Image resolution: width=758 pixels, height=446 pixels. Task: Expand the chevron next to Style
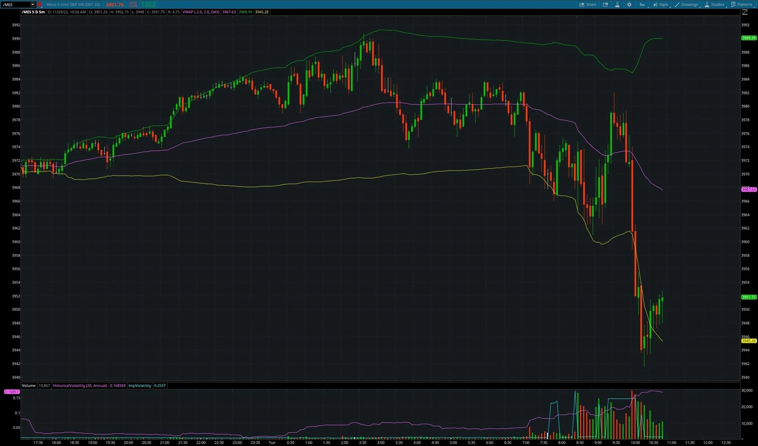pyautogui.click(x=672, y=7)
